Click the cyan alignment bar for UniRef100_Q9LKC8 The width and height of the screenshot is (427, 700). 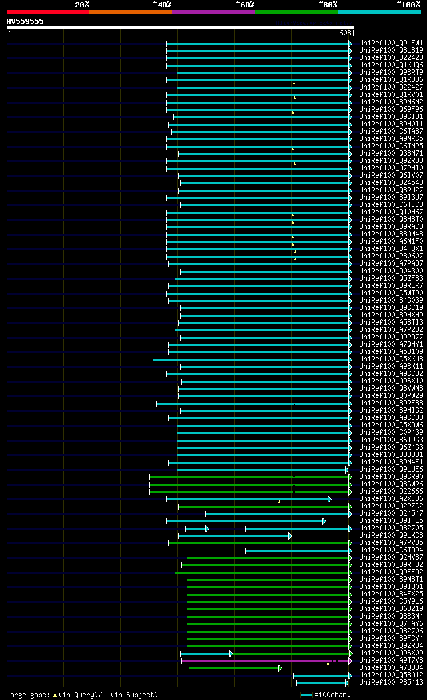235,536
